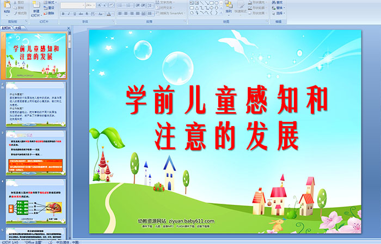Switch to the 幻灯片 slides tab
Screen dimensions: 381x244
point(7,28)
